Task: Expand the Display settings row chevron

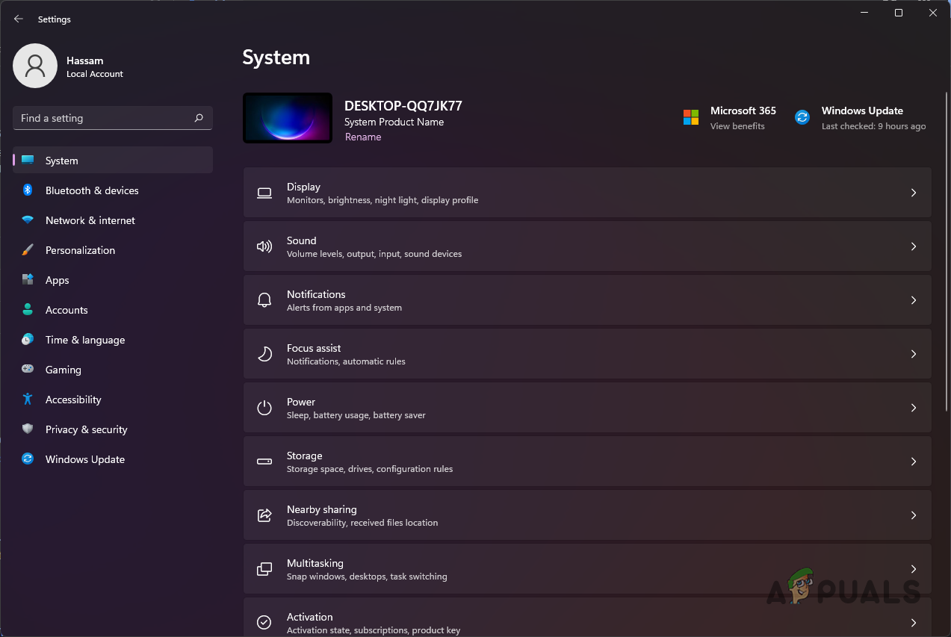Action: (913, 193)
